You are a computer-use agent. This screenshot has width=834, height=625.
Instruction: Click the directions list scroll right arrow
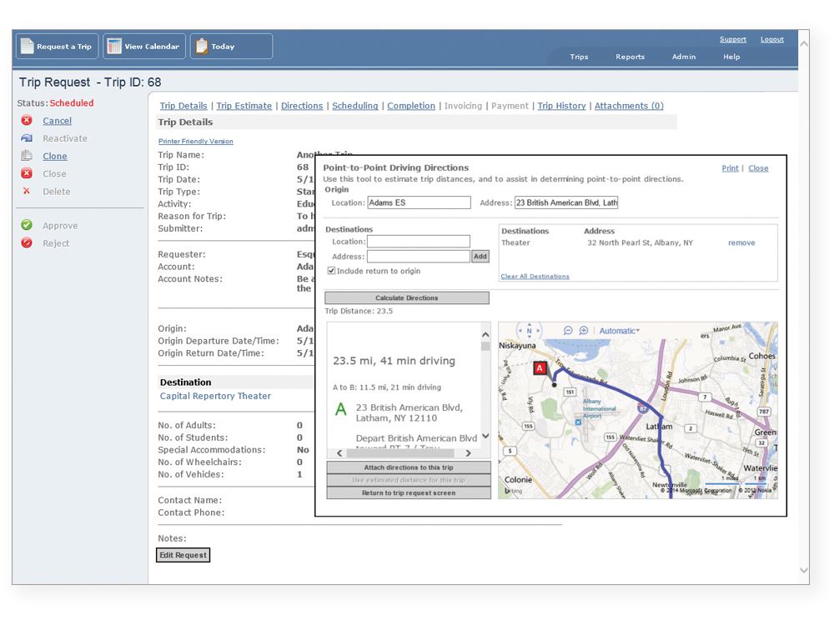[x=468, y=453]
